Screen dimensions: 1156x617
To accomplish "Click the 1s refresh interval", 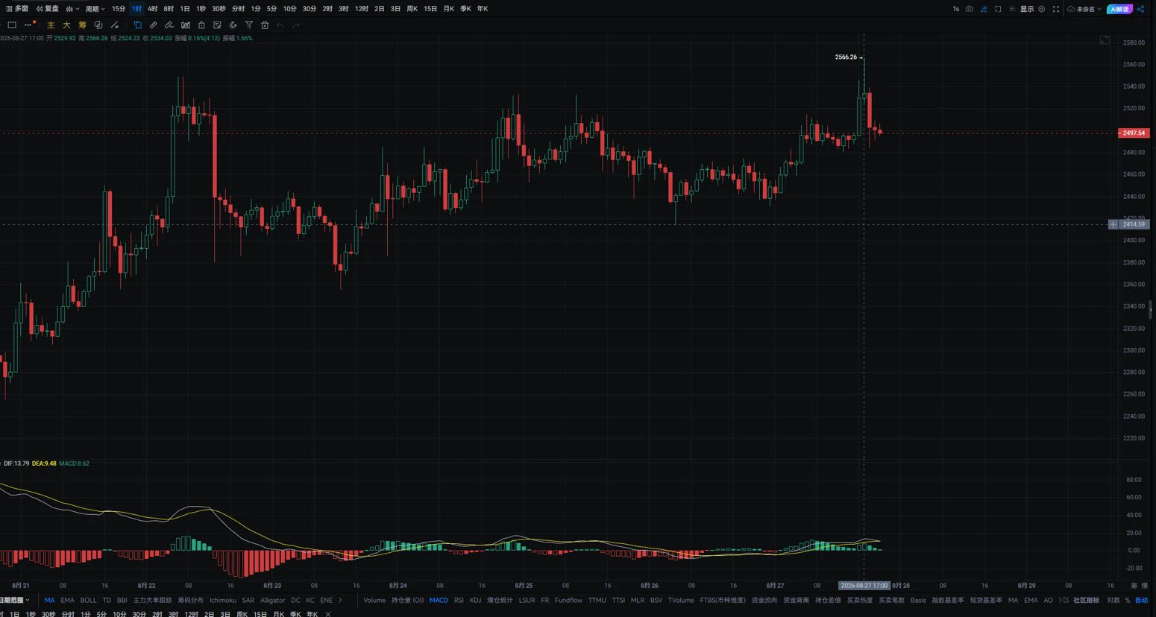I will 956,9.
